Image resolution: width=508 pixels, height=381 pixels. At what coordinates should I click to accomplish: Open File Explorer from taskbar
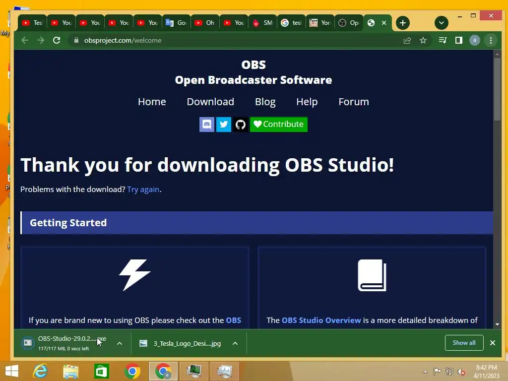coord(70,371)
